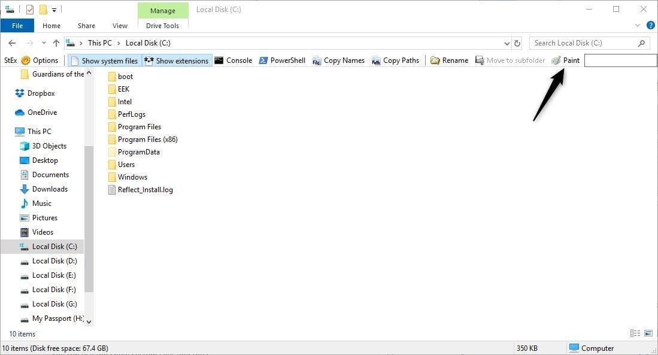Select Reflect_Install.log file icon
658x355 pixels.
(111, 190)
